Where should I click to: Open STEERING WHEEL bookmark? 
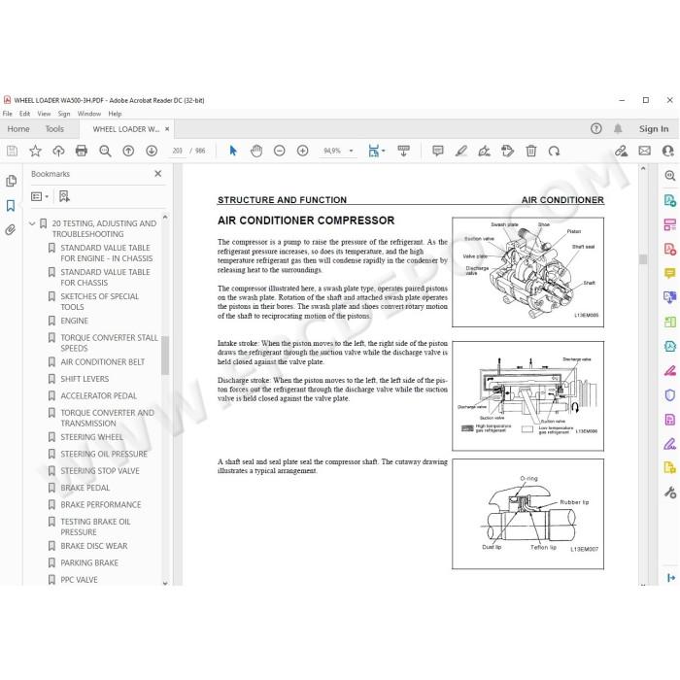[91, 437]
